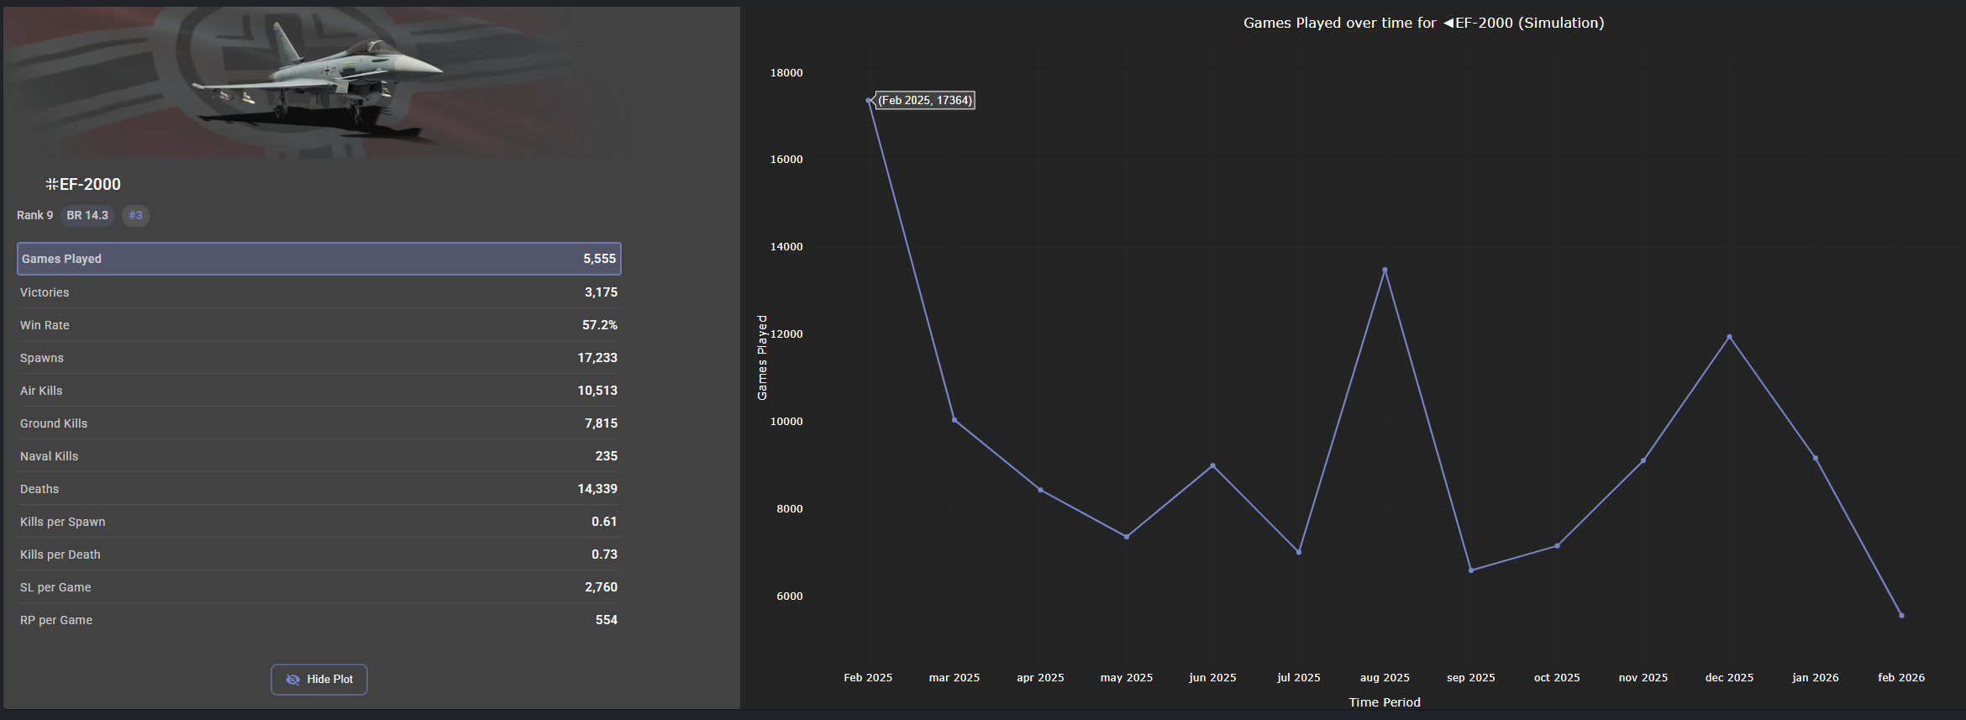Select the Games Played stat row
Image resolution: width=1966 pixels, height=720 pixels.
(x=319, y=259)
